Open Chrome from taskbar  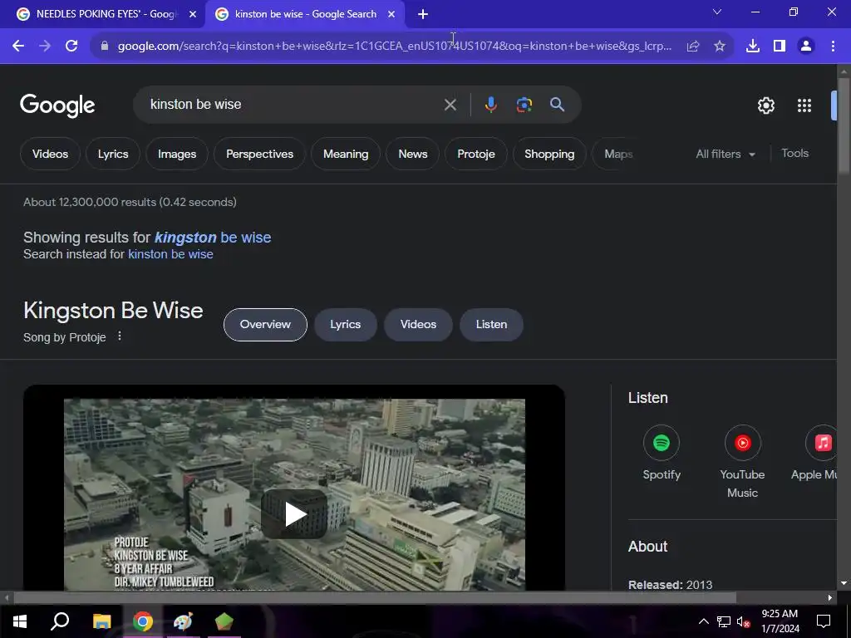click(143, 621)
